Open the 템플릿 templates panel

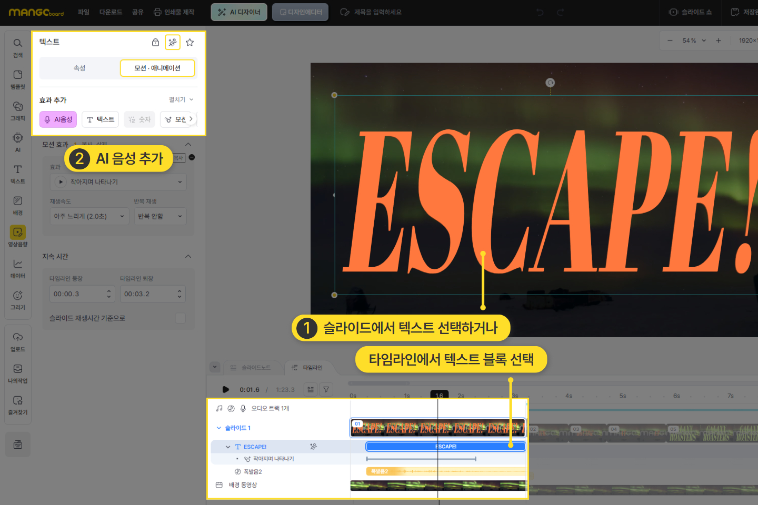17,79
